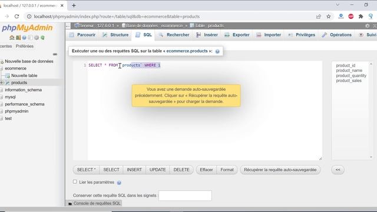Open the Opérations tab
Image resolution: width=377 pixels, height=212 pixels.
337,35
